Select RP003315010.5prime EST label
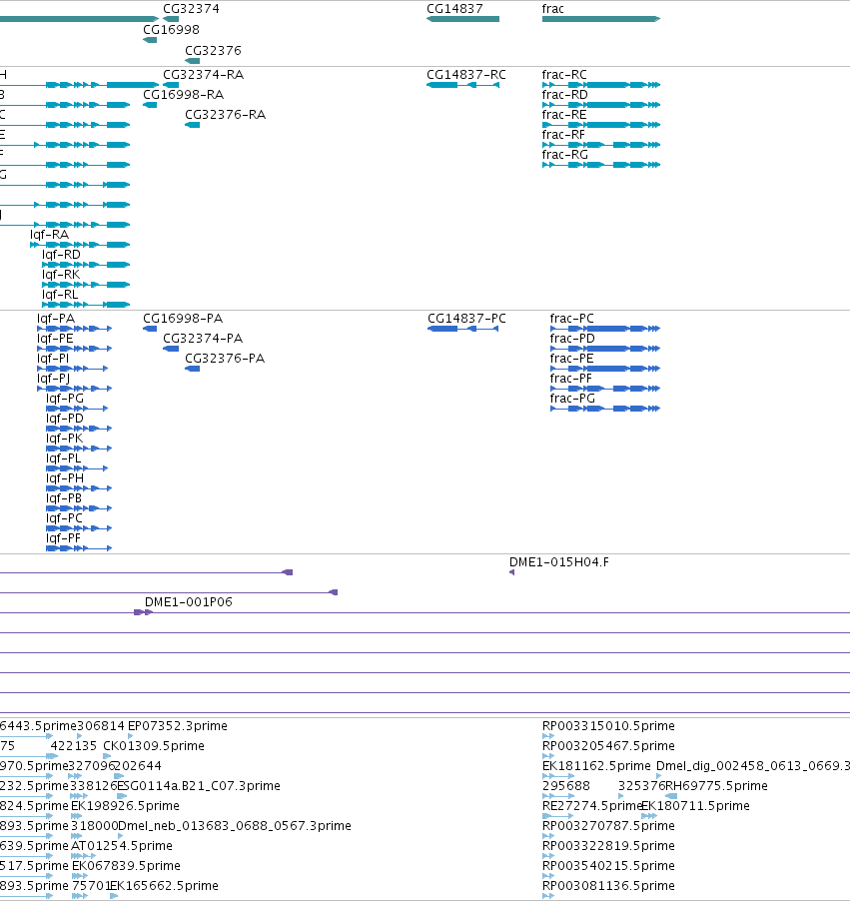 tap(608, 726)
